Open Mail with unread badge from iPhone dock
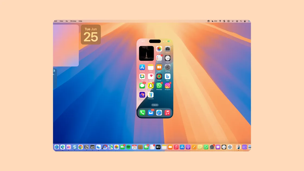The image size is (304, 171). (x=151, y=112)
